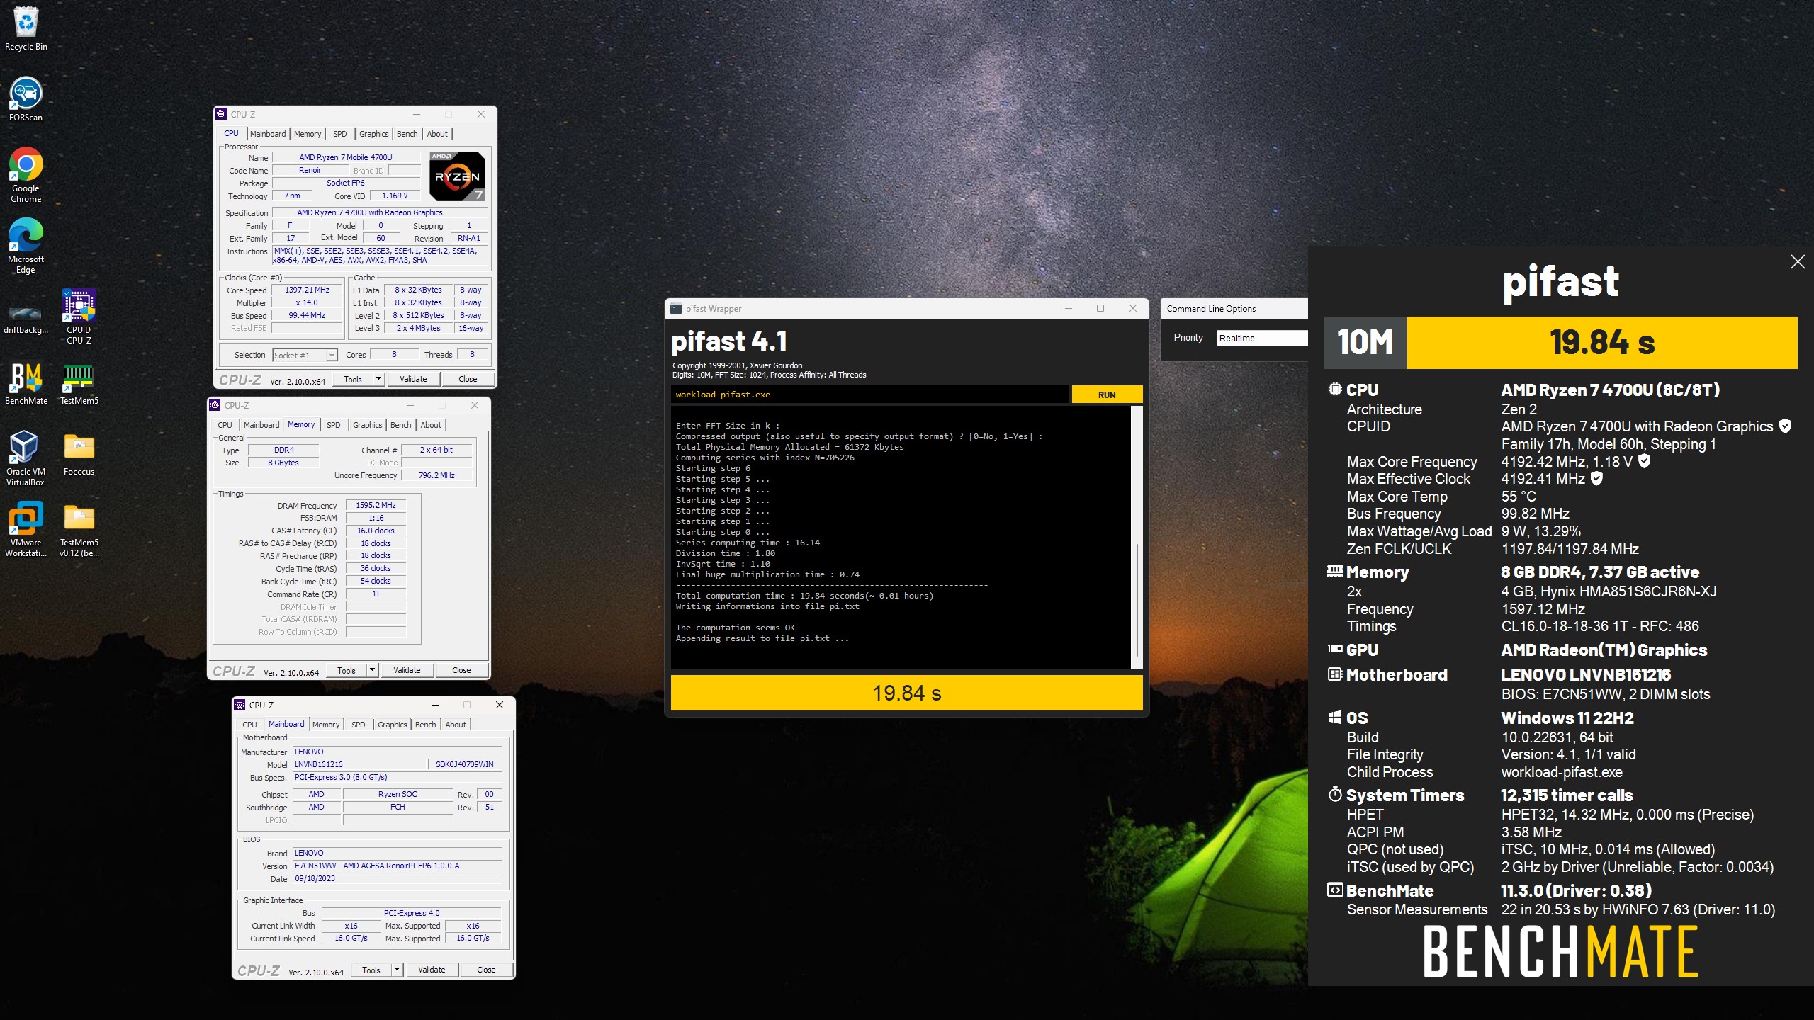
Task: Click the verified shield next to the CPUID line
Action: tap(1786, 426)
